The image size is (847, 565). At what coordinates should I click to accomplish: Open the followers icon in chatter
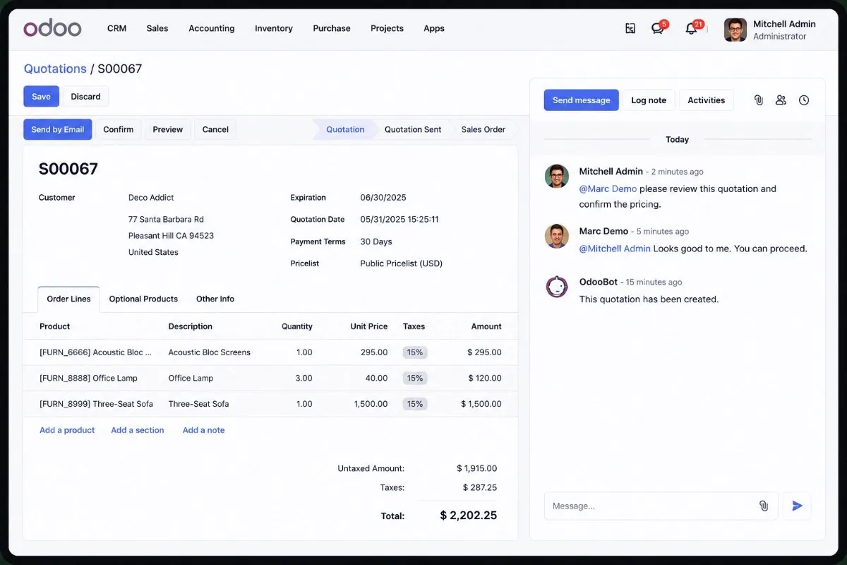[x=781, y=100]
